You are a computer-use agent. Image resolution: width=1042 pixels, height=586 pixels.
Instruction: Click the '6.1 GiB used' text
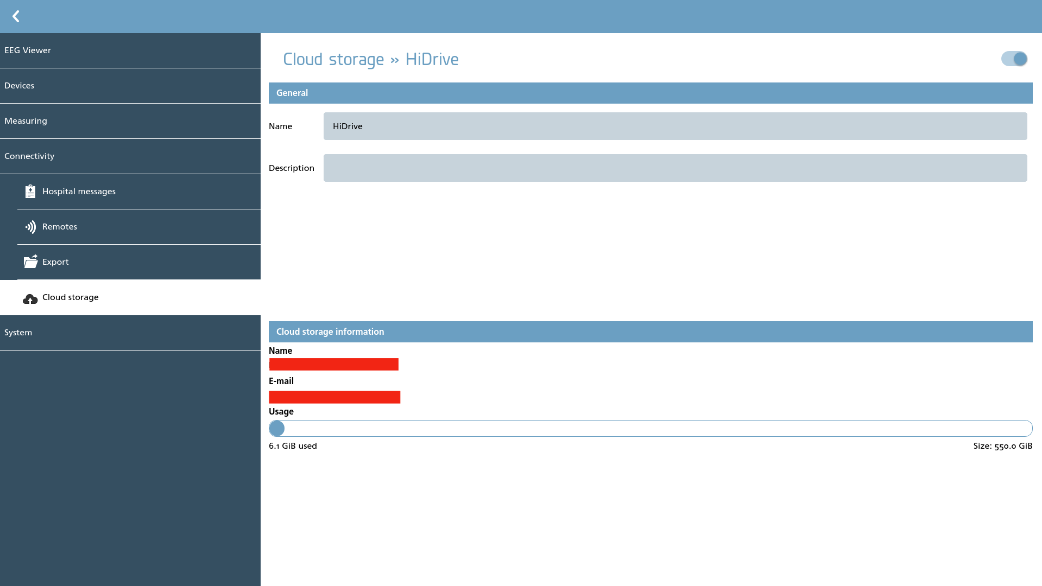[293, 446]
